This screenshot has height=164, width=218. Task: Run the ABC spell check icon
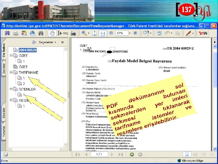click(x=159, y=33)
